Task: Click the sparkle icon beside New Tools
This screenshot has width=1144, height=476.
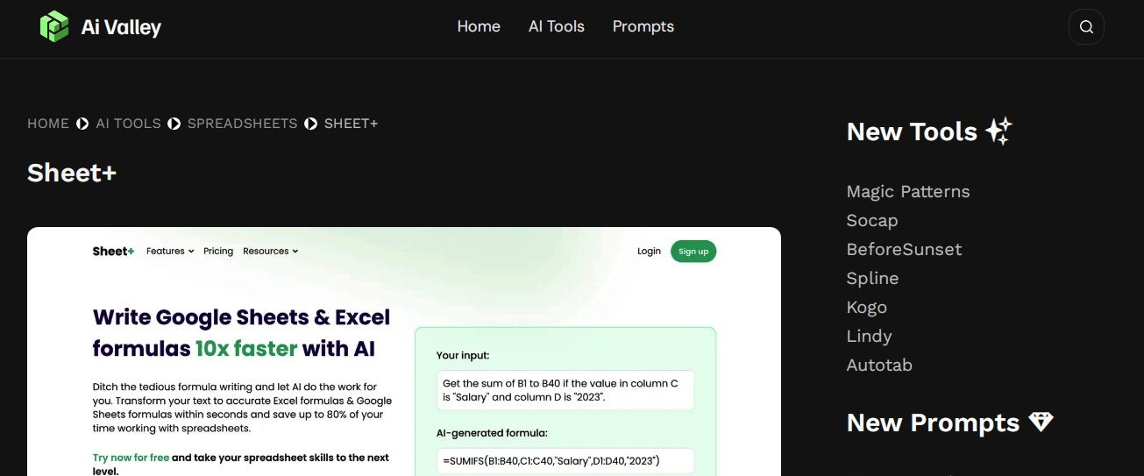Action: click(x=998, y=131)
